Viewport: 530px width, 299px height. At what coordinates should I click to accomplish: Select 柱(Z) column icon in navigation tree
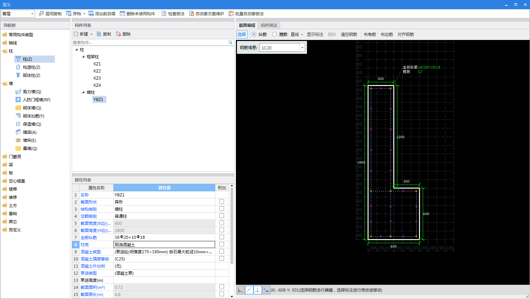click(x=18, y=59)
